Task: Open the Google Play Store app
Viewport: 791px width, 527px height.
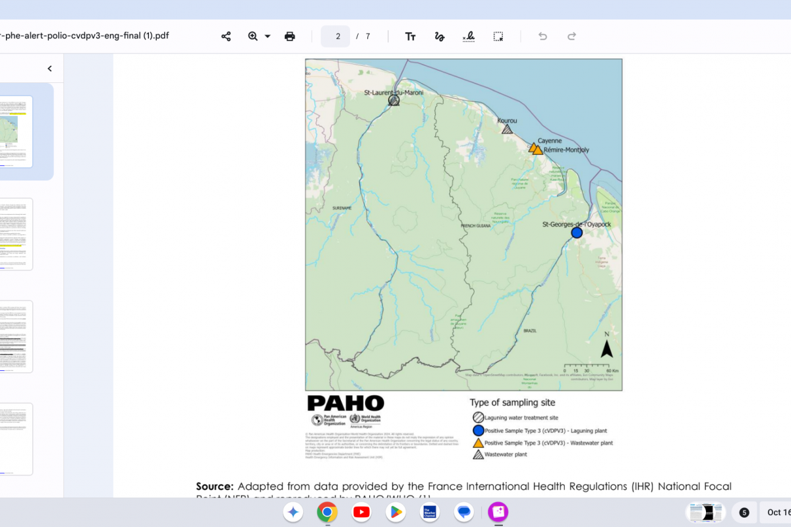Action: point(395,512)
